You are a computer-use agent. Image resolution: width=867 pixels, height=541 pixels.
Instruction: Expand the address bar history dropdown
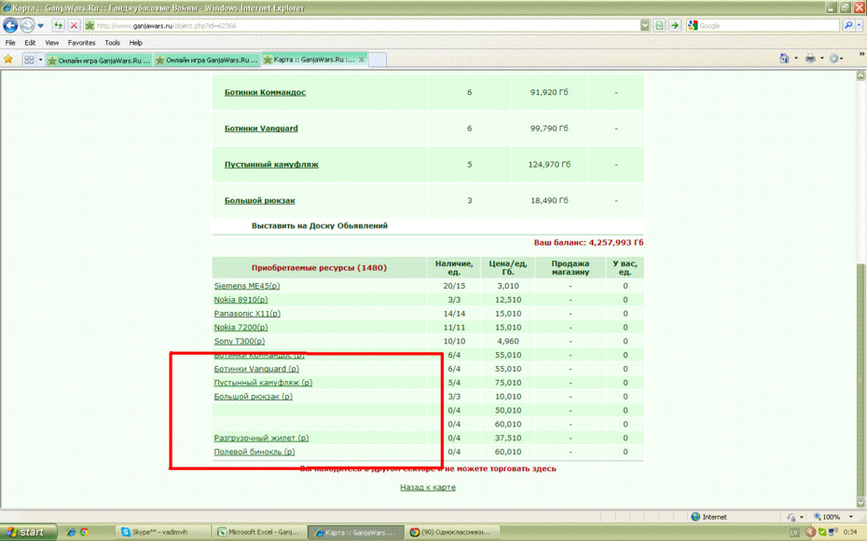[x=645, y=25]
